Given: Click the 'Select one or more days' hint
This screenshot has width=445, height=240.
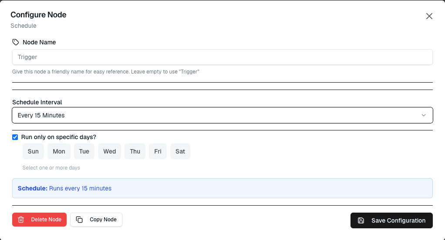Looking at the screenshot, I should [51, 168].
